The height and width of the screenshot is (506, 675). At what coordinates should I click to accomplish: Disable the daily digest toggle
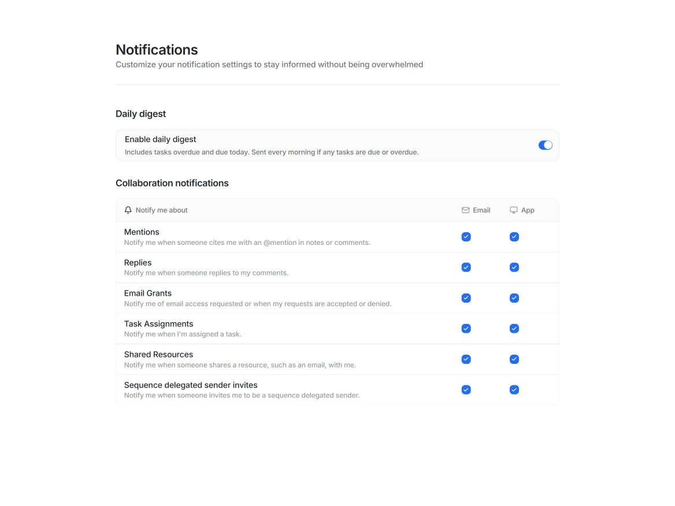pyautogui.click(x=545, y=146)
